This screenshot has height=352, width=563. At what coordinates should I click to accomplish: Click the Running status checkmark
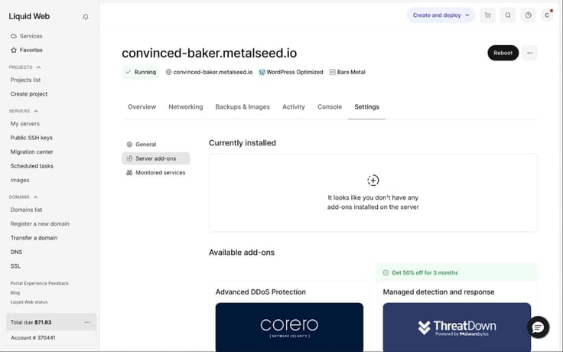point(129,72)
